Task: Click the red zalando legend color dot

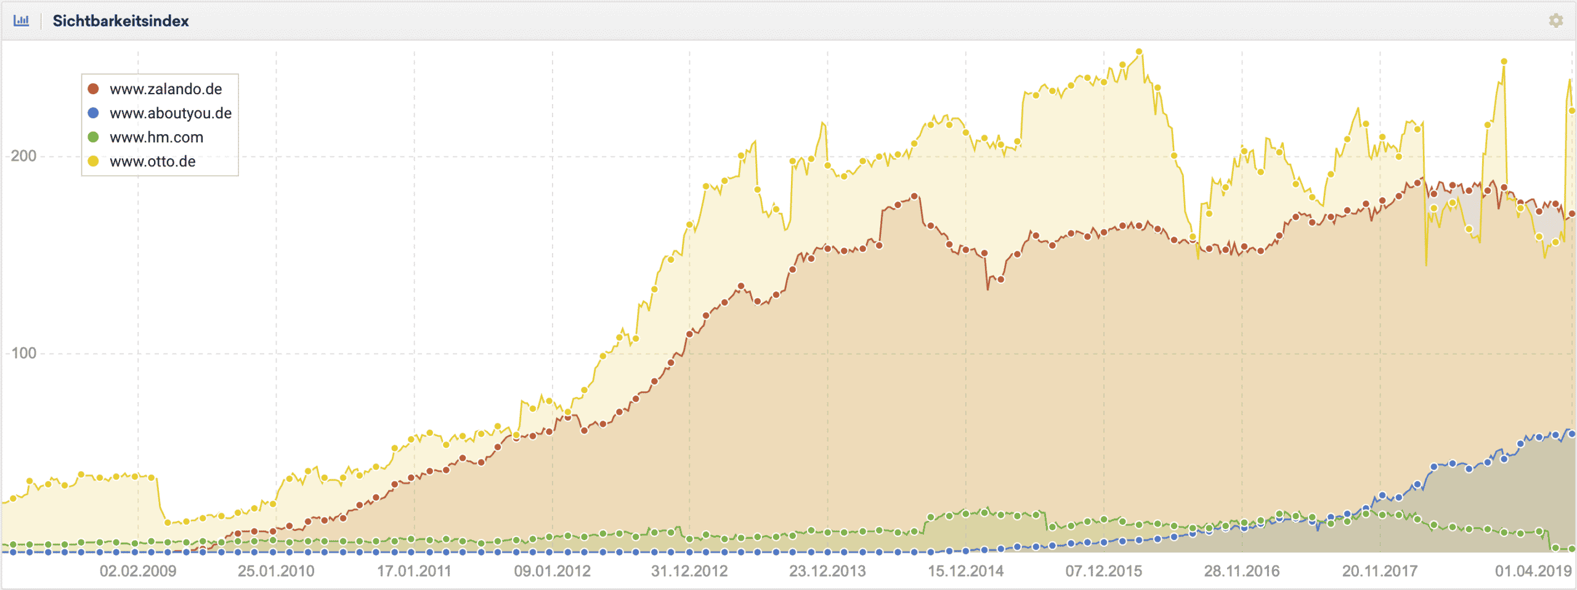Action: pos(93,89)
